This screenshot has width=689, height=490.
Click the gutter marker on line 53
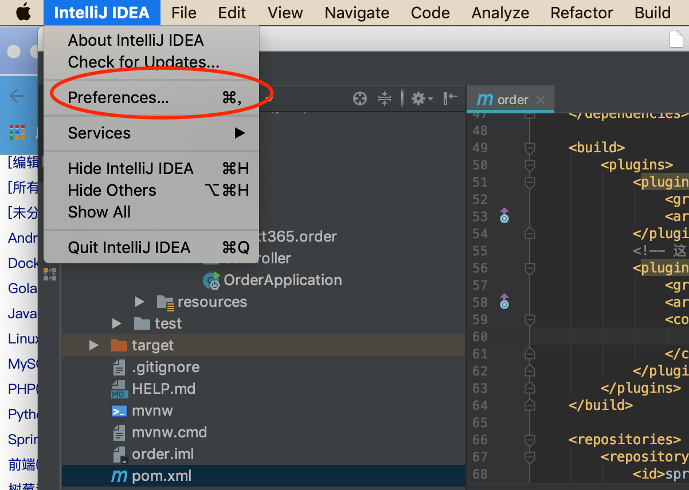(504, 215)
